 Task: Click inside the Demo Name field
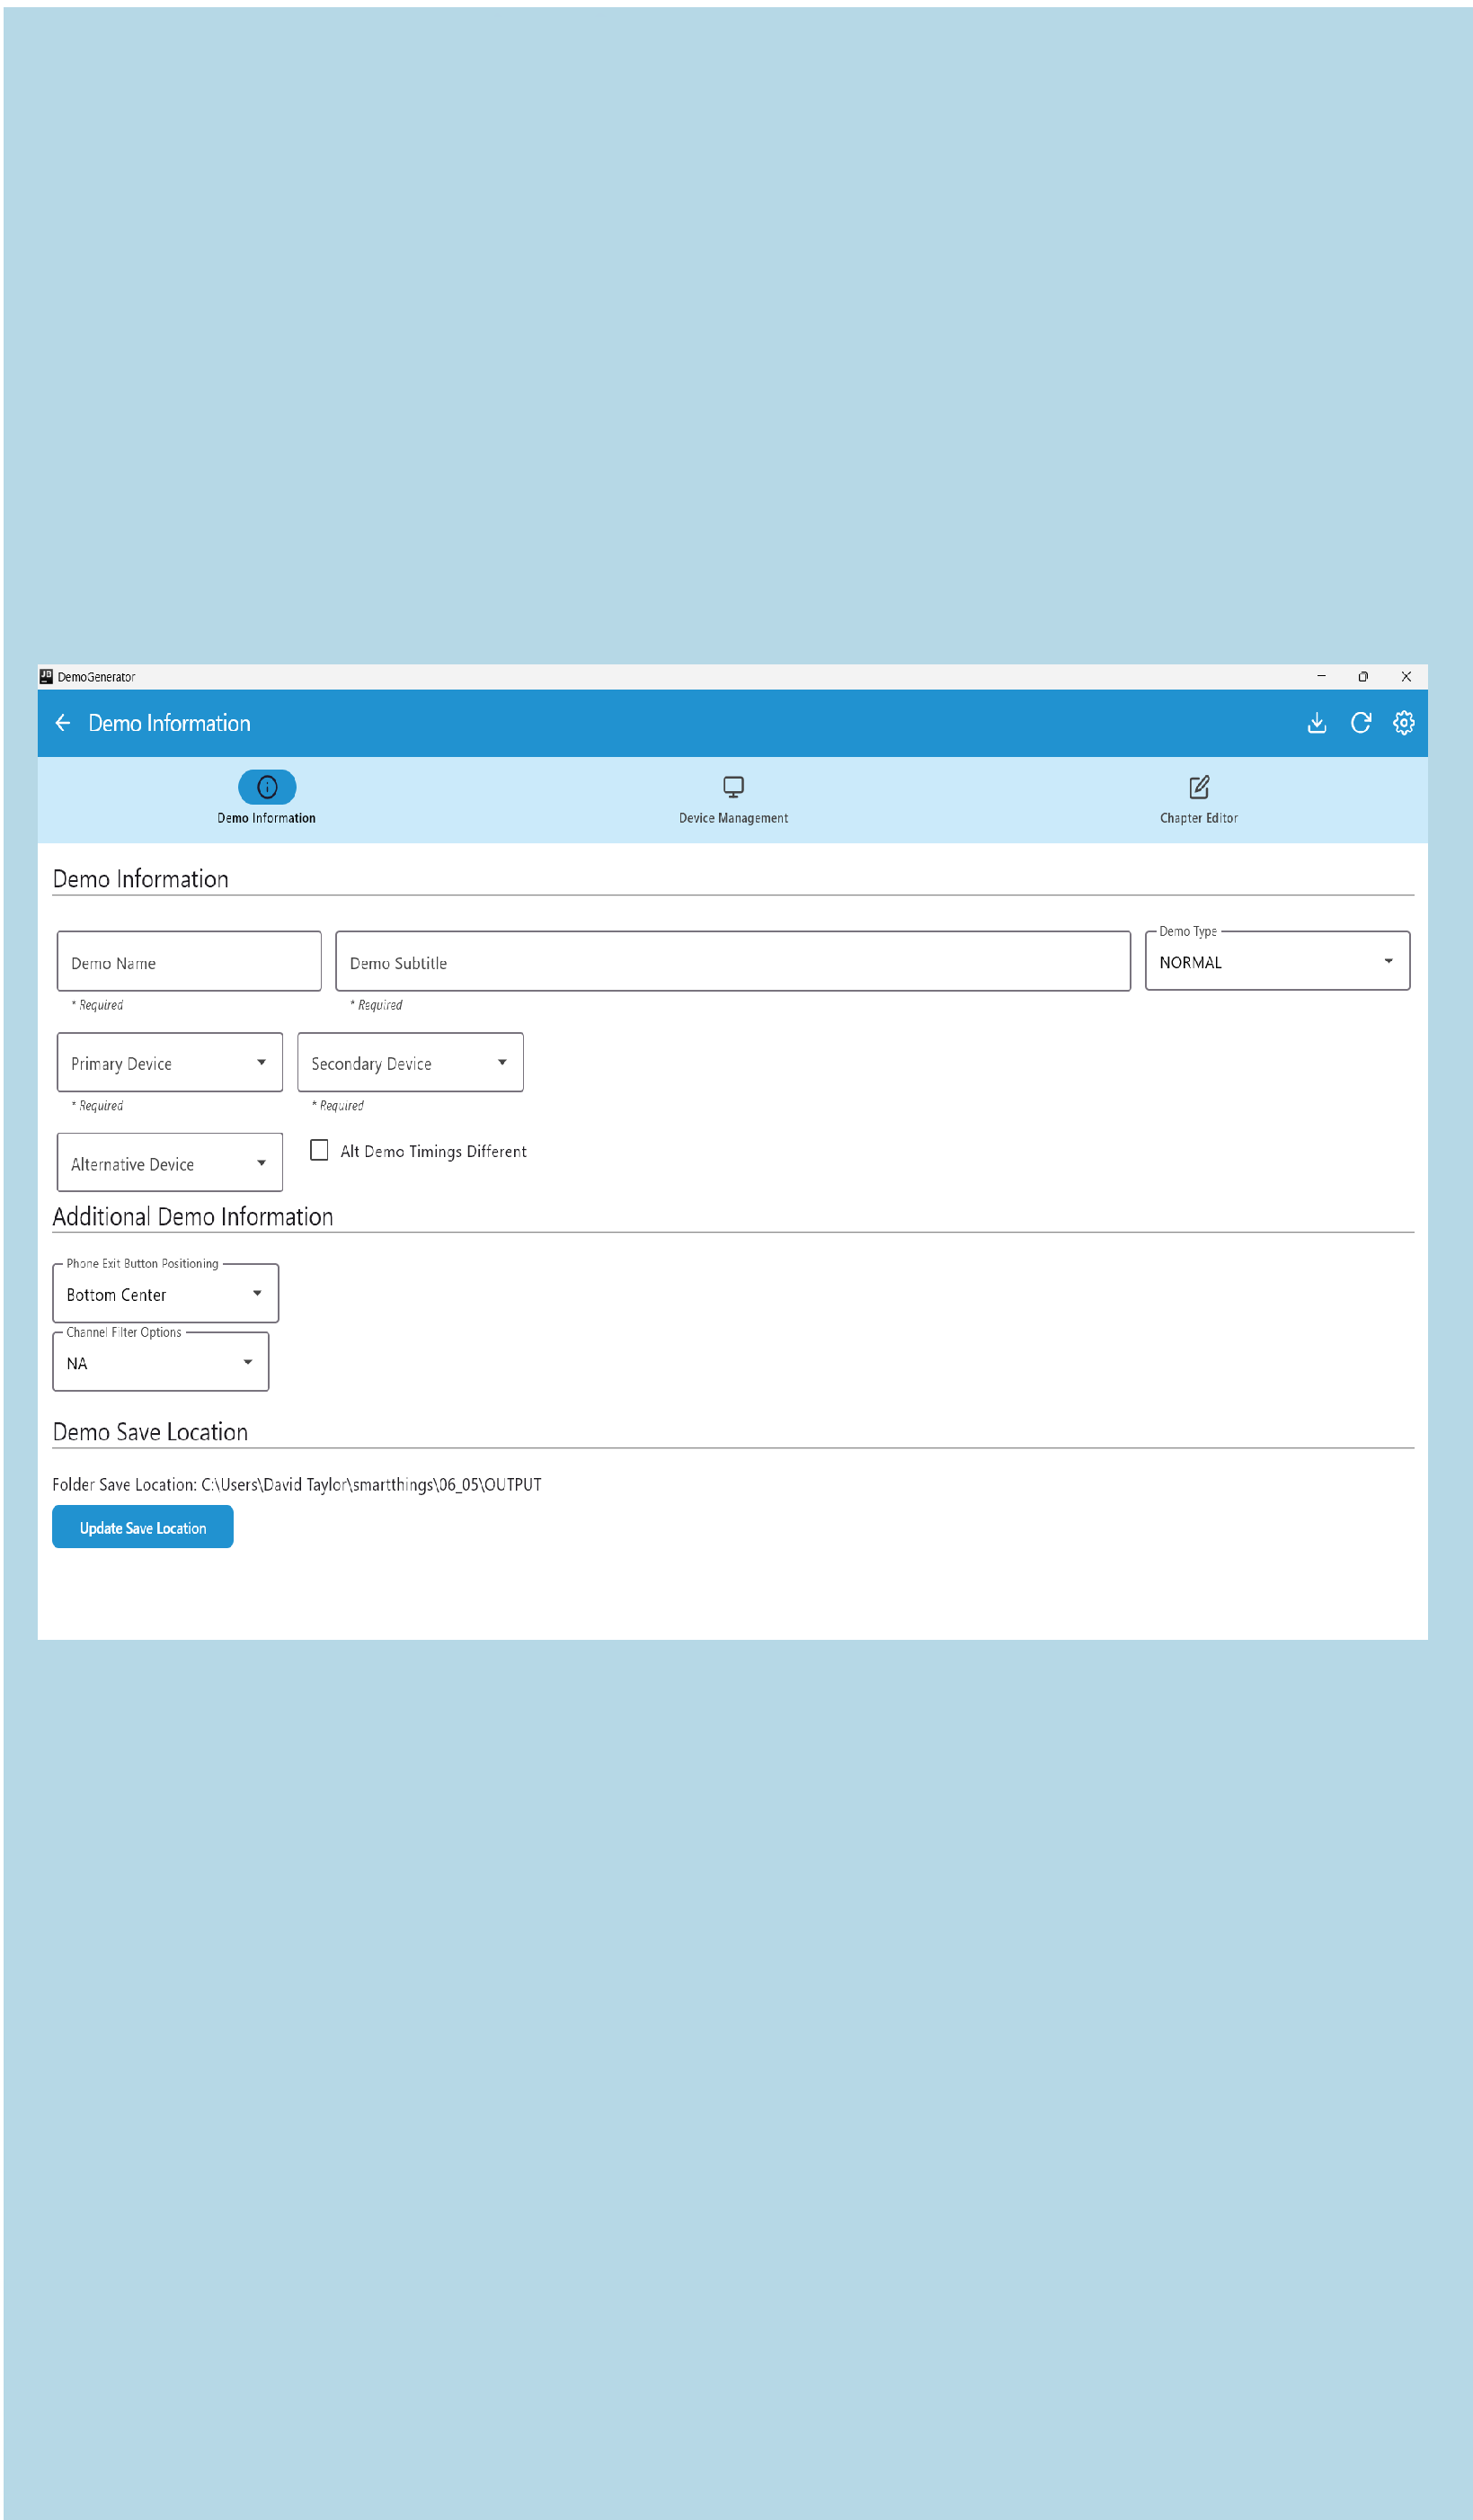coord(188,961)
